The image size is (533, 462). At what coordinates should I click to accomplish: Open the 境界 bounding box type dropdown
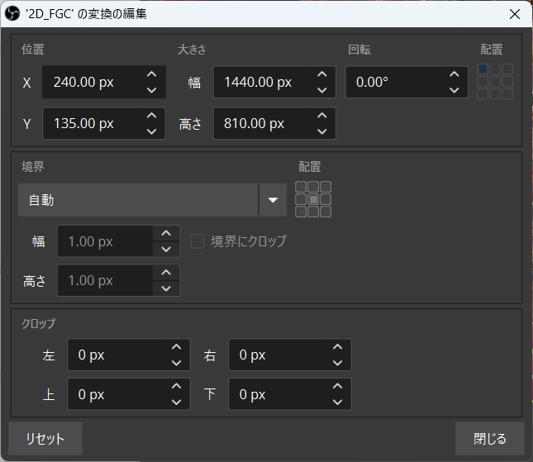152,200
